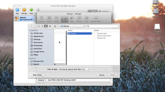This screenshot has height=92, width=165.
Task: Select the highlighted Ubuntu folder
Action: (80, 33)
